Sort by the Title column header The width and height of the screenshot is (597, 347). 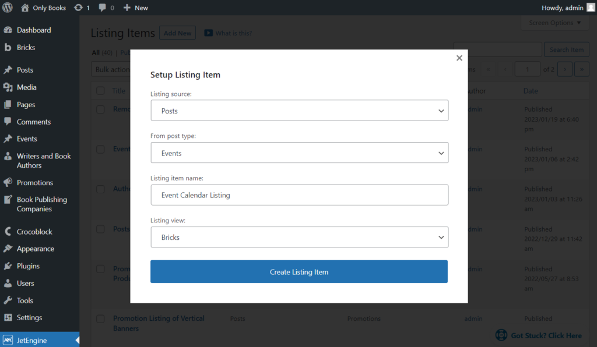pos(118,91)
